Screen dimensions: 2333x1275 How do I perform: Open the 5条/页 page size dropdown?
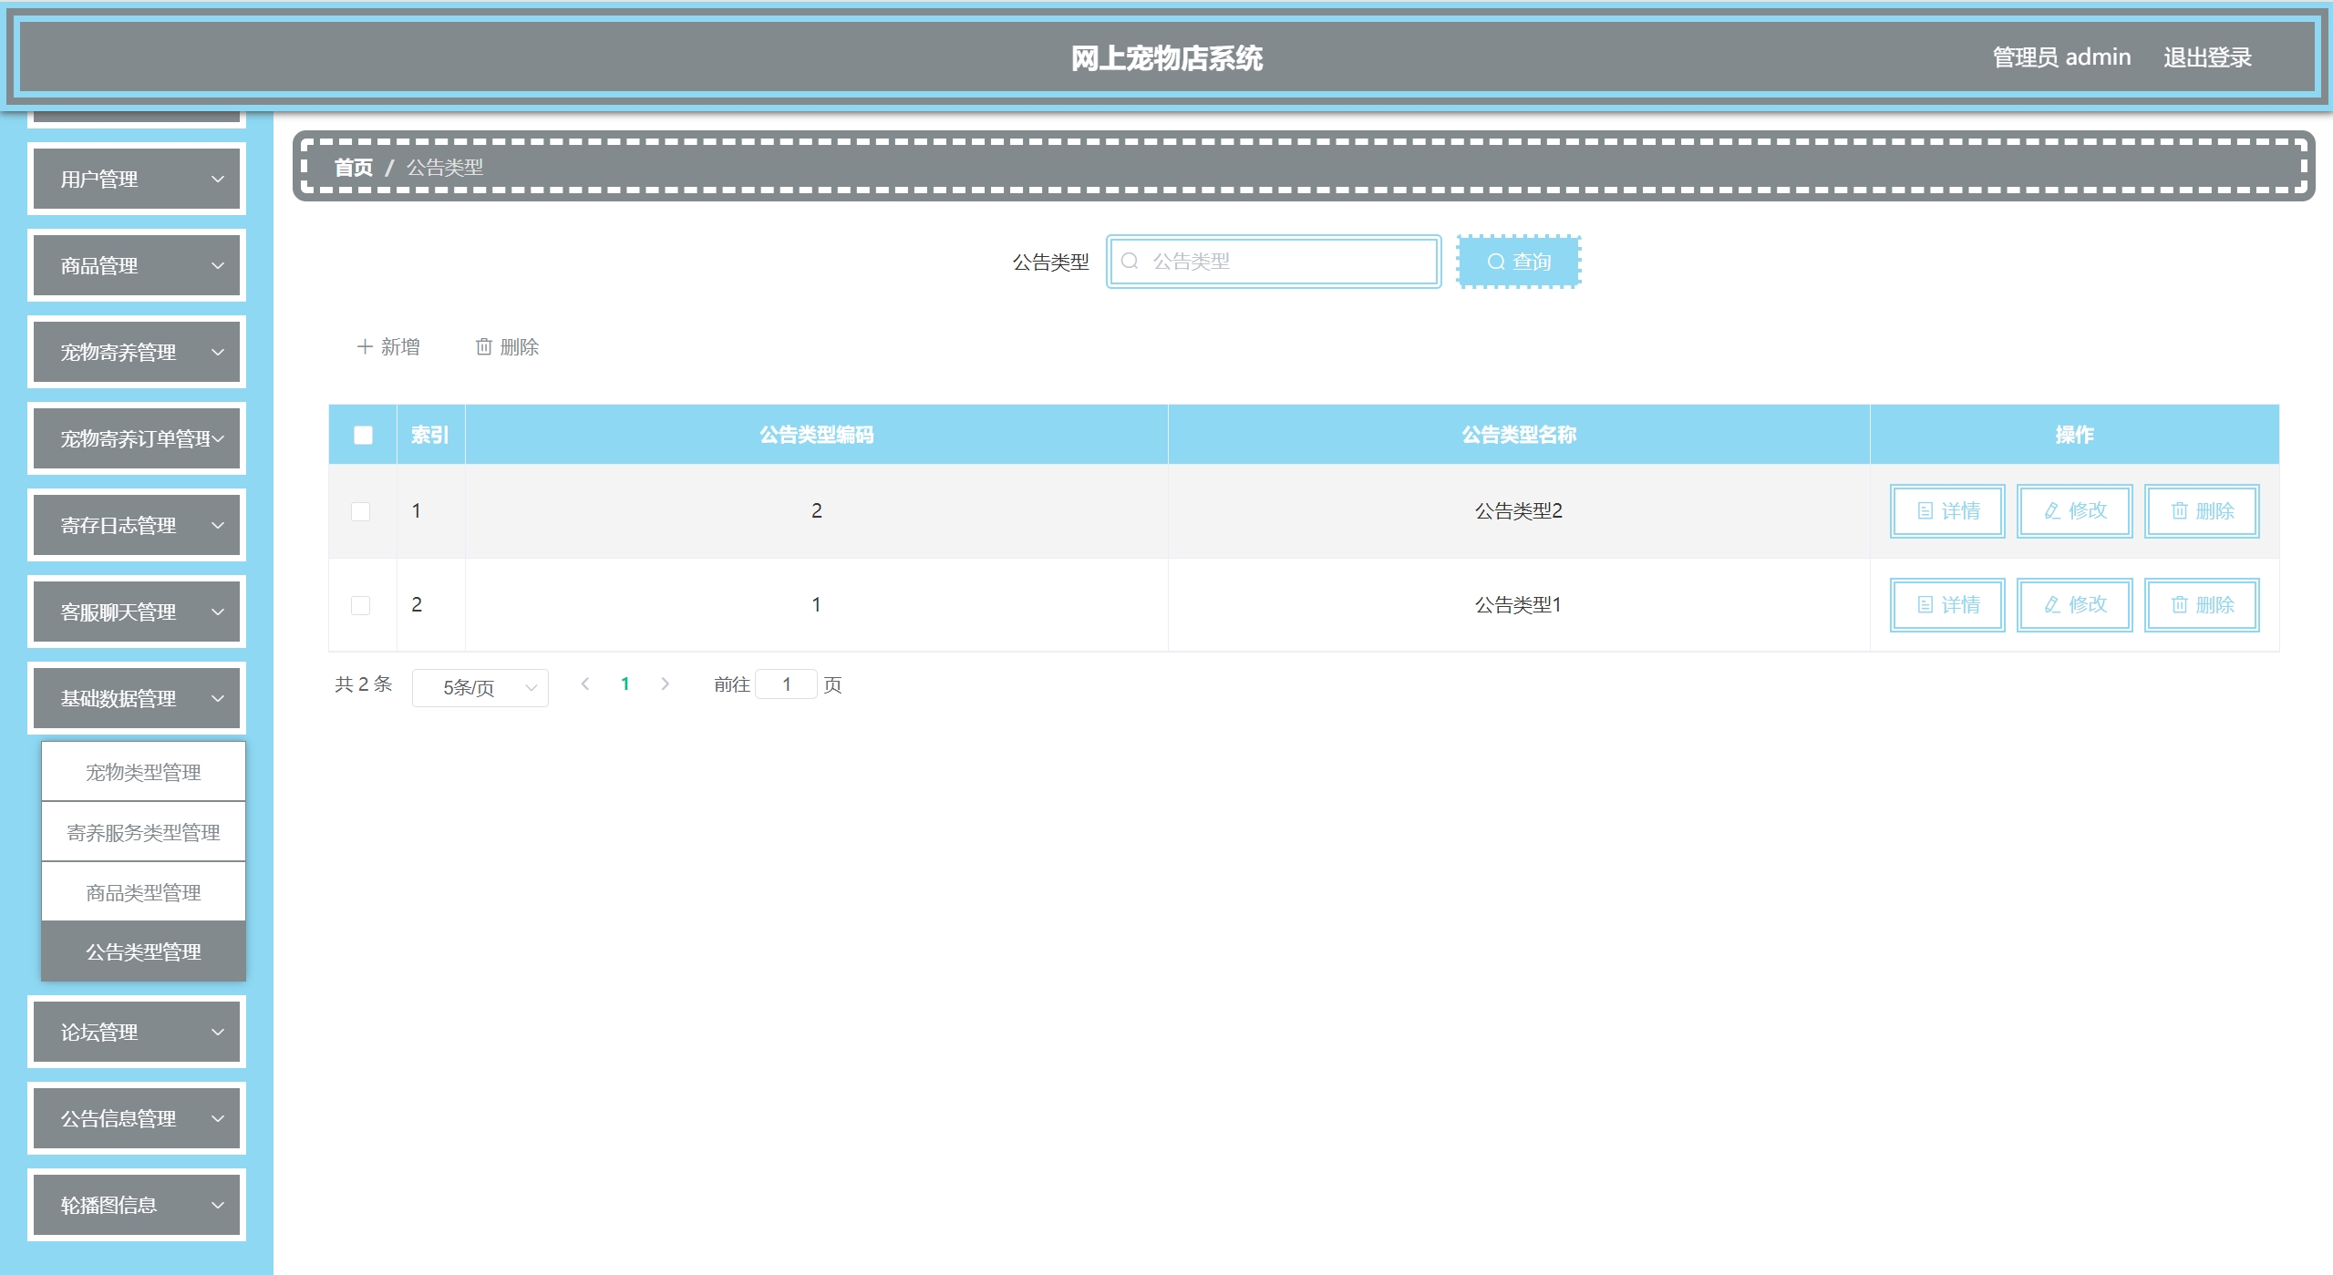tap(480, 687)
